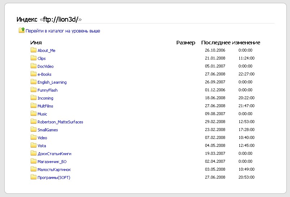
Task: Click the folder icon next to Video
Action: tap(34, 138)
